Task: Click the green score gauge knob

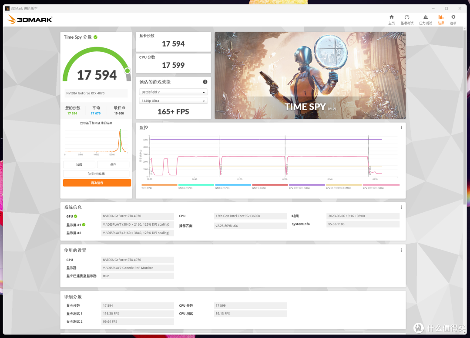Action: 128,71
